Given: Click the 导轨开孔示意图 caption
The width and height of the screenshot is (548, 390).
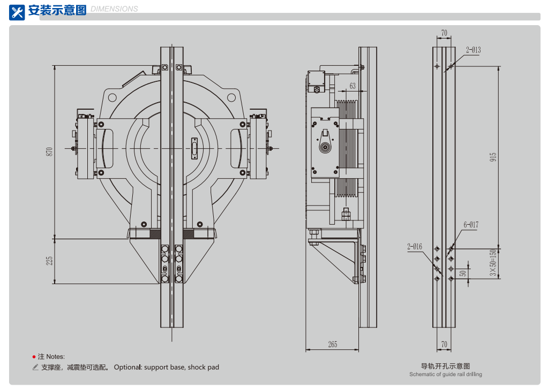Looking at the screenshot, I should pos(445,366).
